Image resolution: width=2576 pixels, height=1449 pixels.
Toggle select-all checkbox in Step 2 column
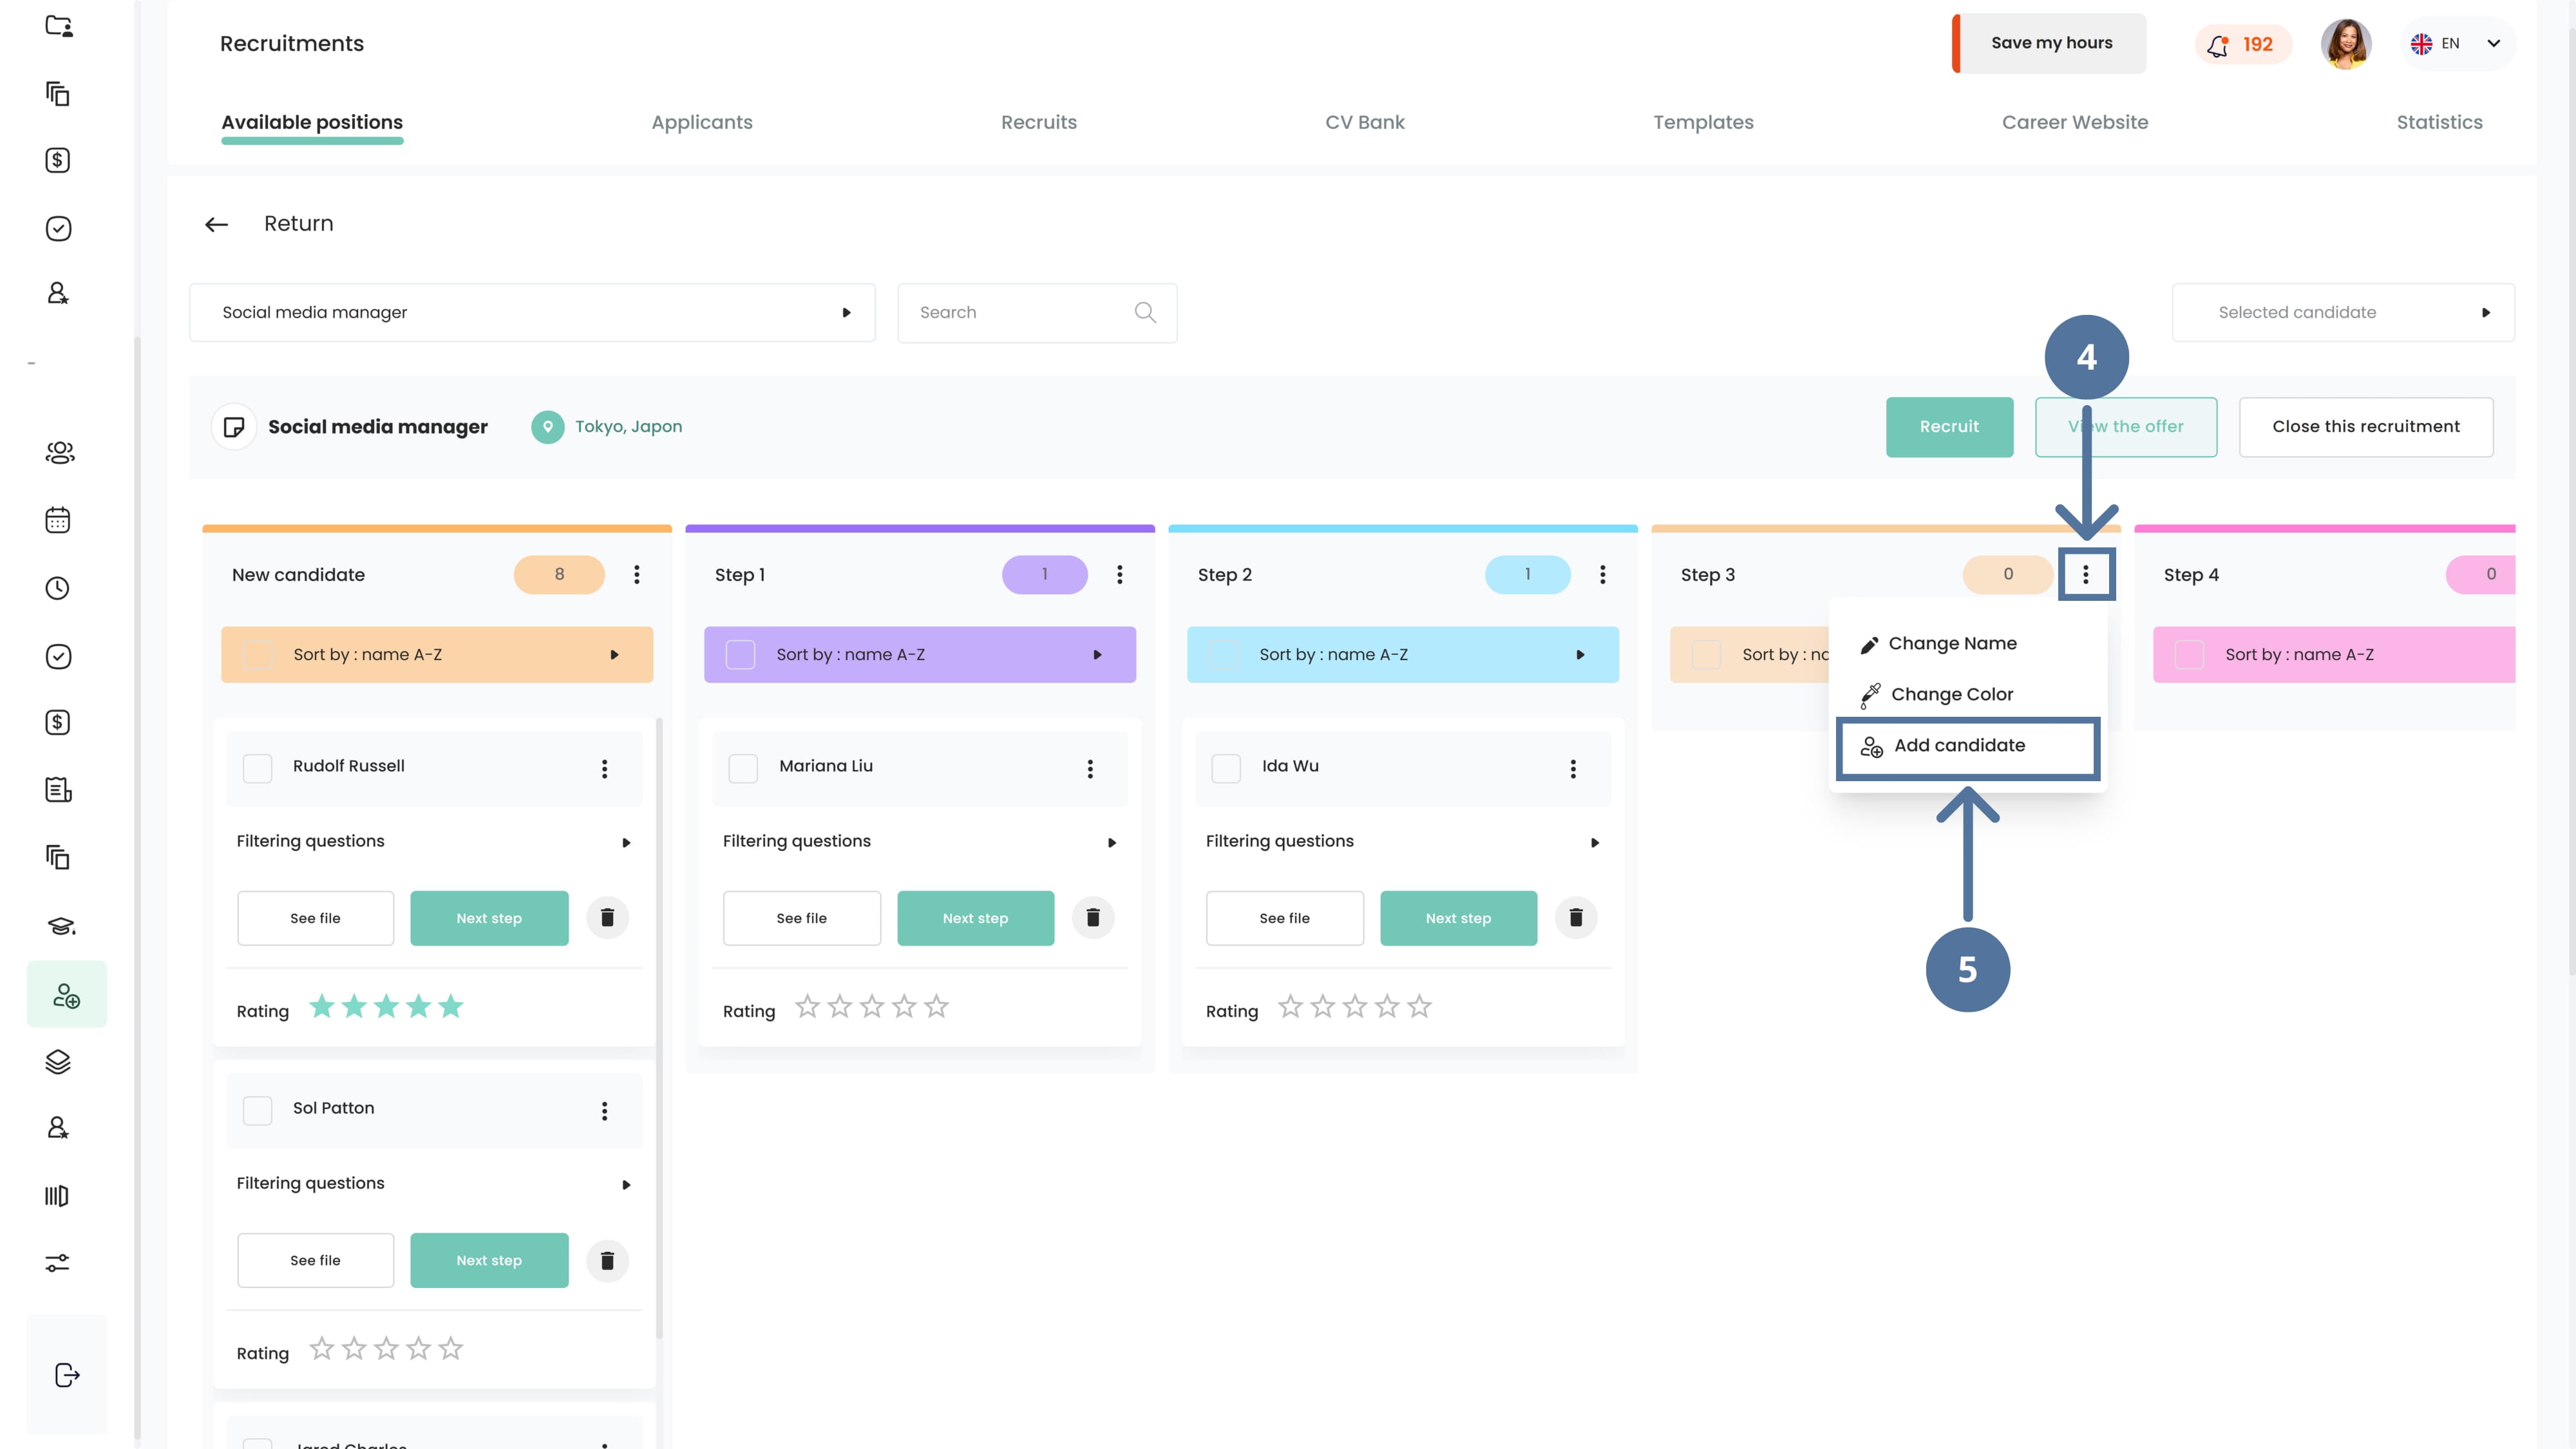click(x=1223, y=655)
